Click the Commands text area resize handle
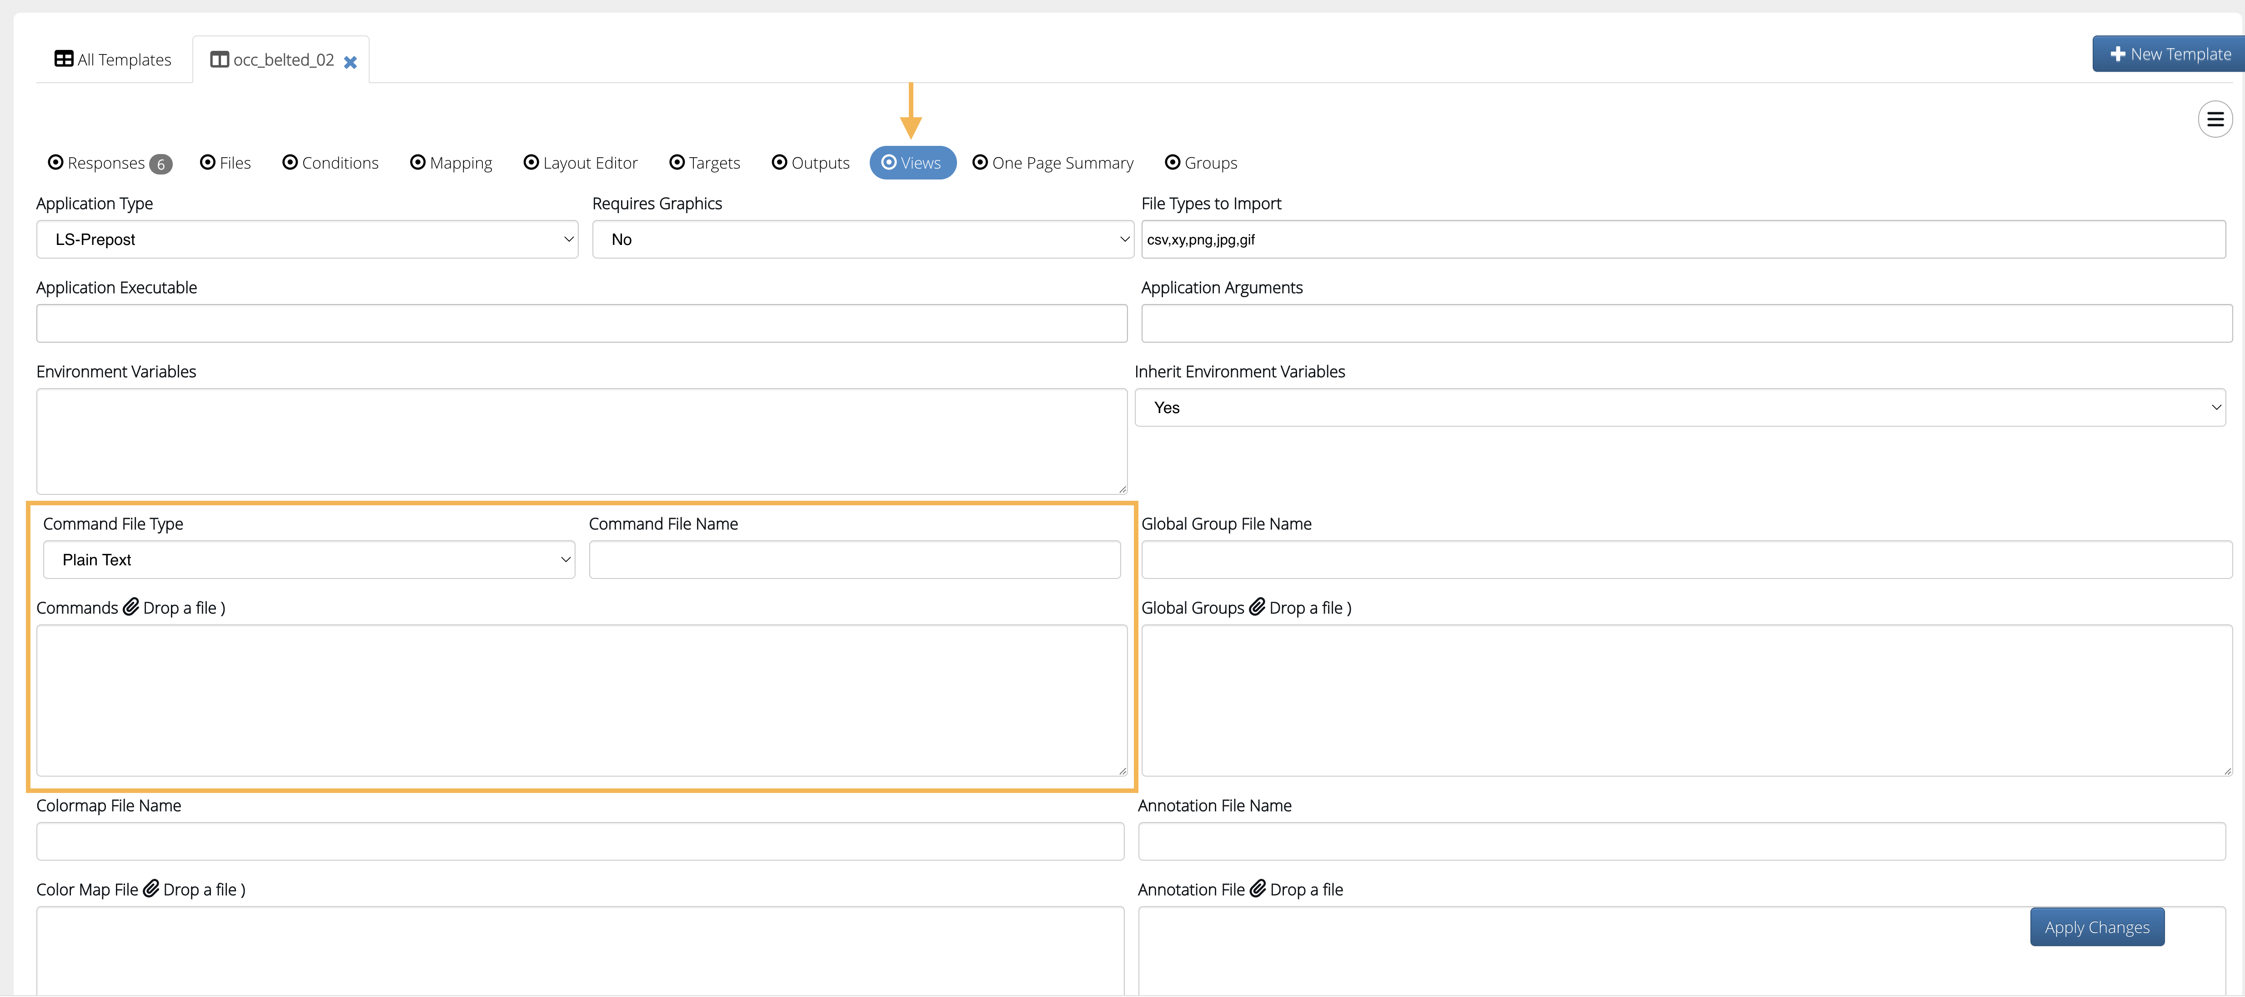The image size is (2245, 997). (x=1122, y=771)
